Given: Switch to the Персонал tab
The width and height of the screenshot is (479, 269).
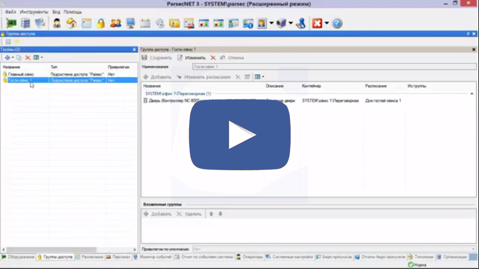Looking at the screenshot, I should point(118,257).
